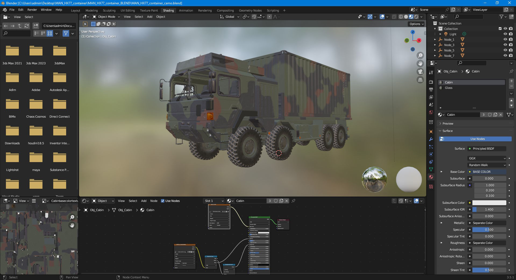The width and height of the screenshot is (516, 280).
Task: Click the file browser filter funnel
Action: pos(66,33)
